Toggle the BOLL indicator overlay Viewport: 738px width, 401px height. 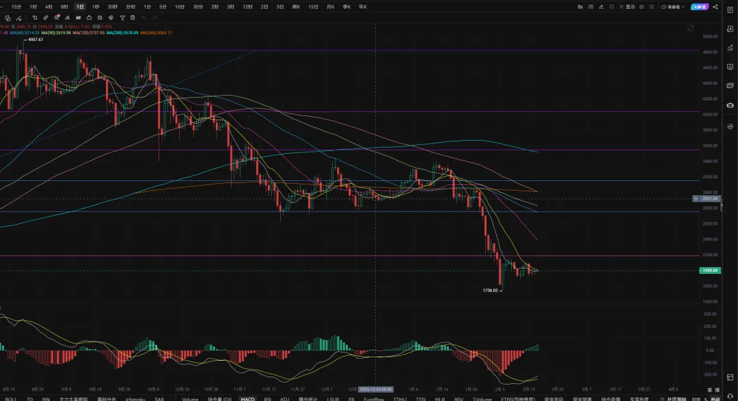point(11,398)
